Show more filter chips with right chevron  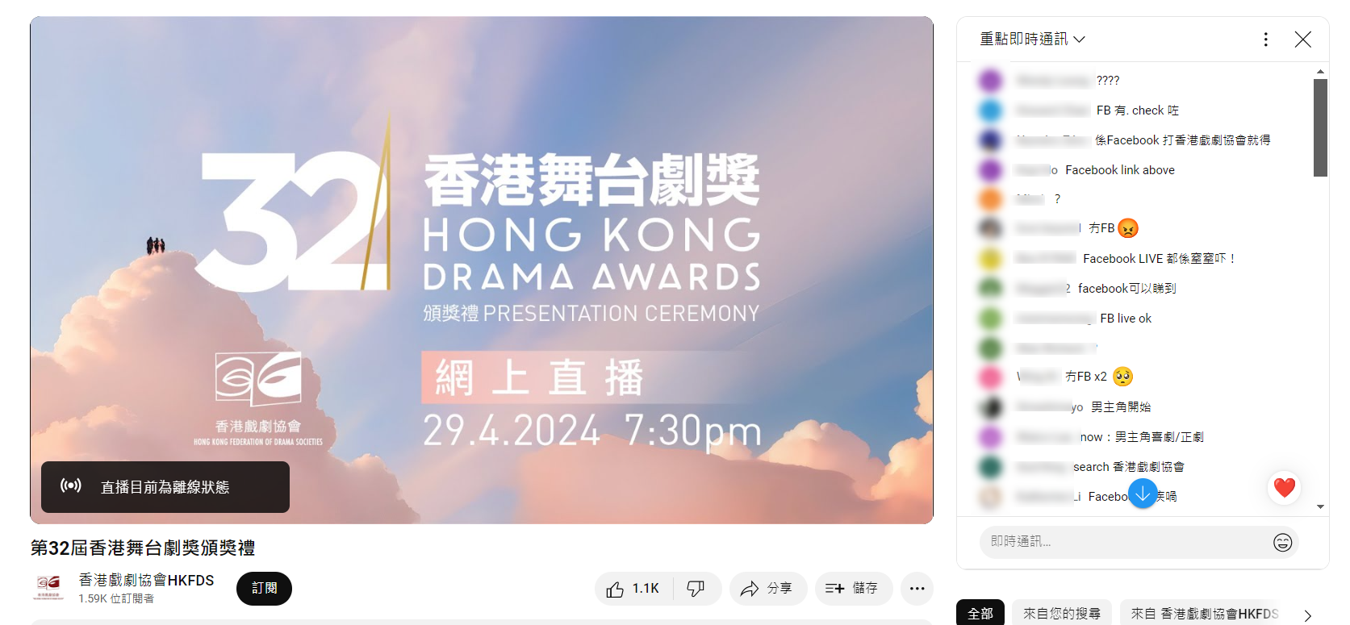(1307, 615)
